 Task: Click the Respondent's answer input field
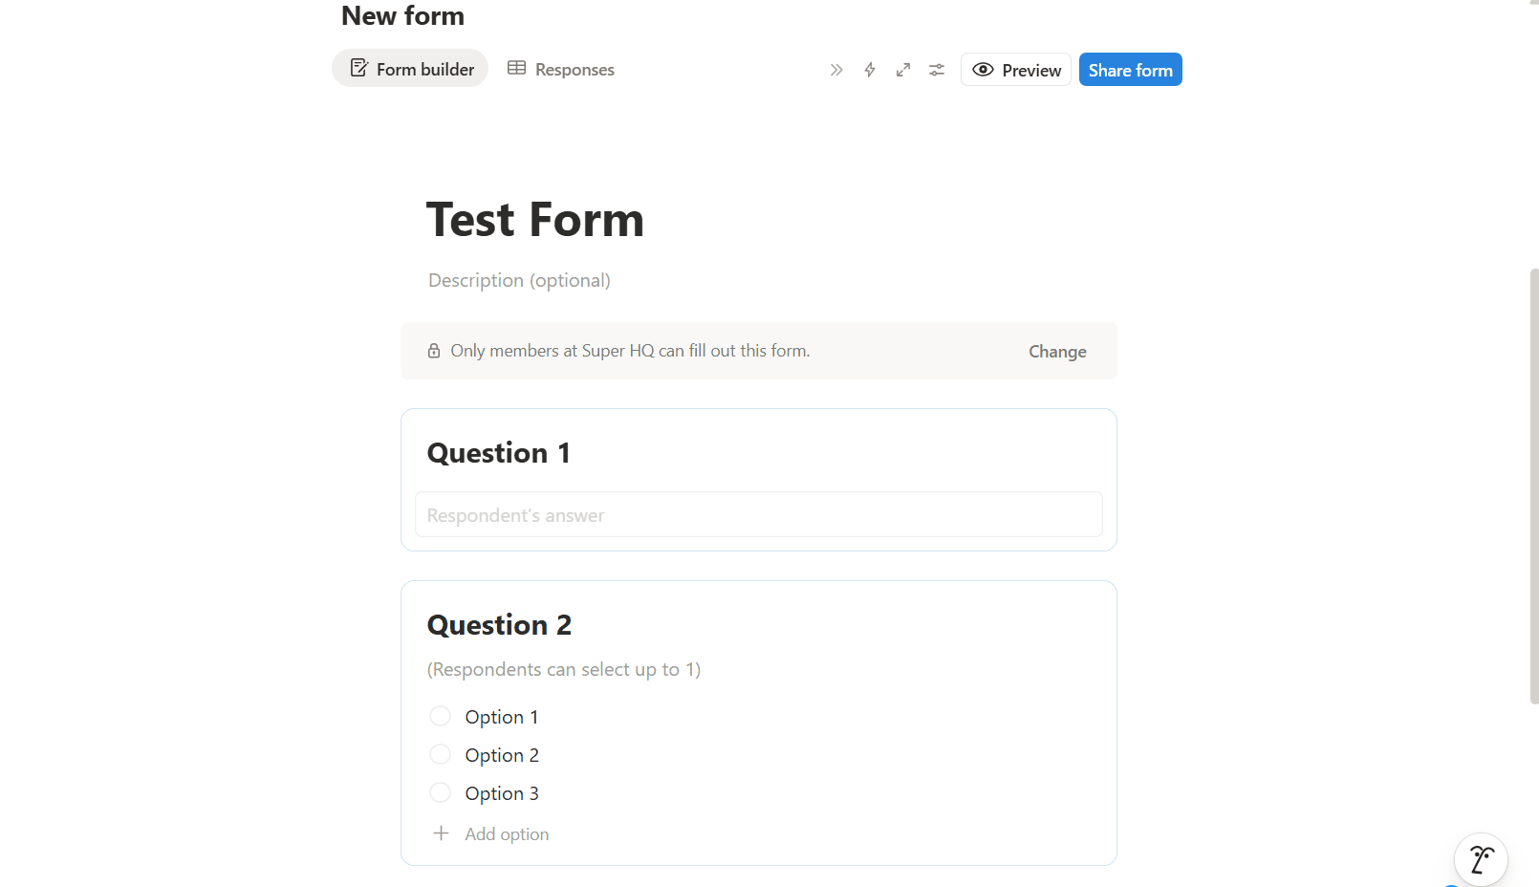(758, 515)
